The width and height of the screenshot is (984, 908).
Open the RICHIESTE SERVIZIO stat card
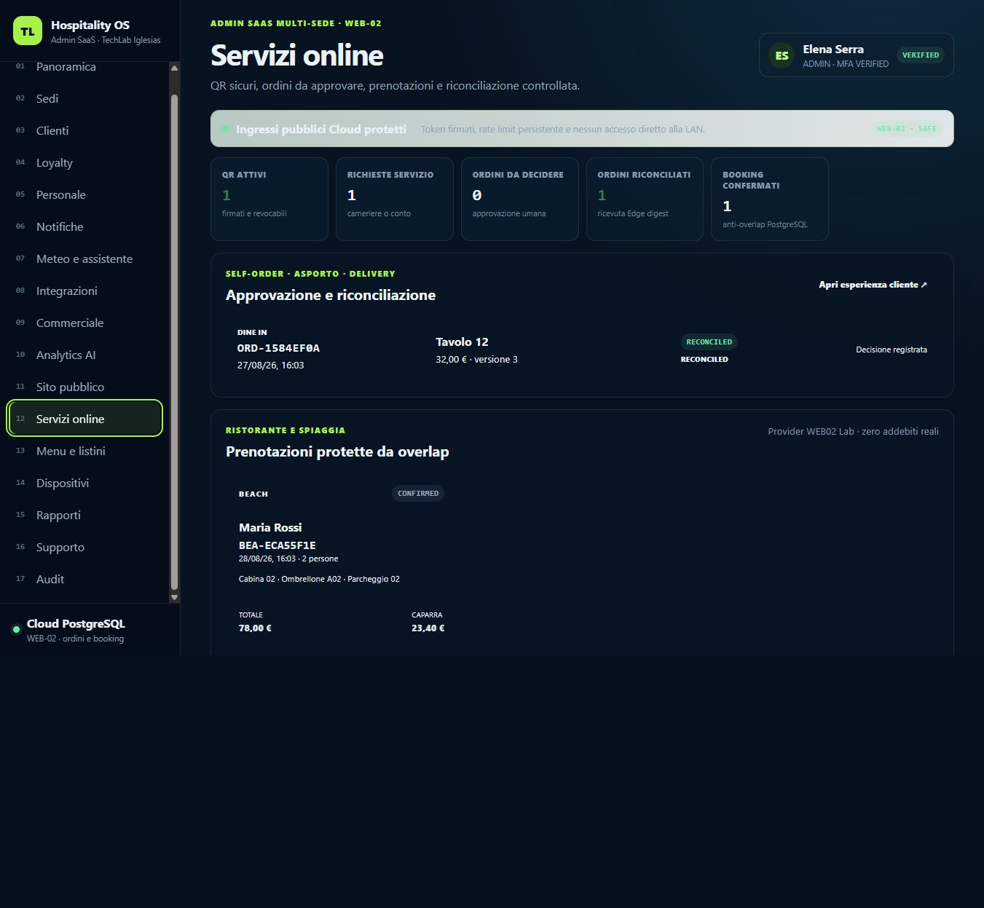395,199
